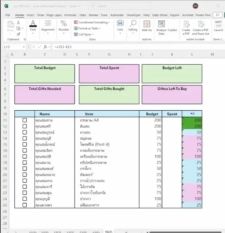Click the Insert Function fx icon
The image size is (225, 233).
(x=45, y=47)
